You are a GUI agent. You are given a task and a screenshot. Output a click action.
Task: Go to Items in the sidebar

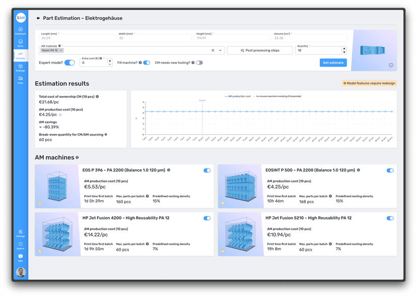(x=21, y=43)
